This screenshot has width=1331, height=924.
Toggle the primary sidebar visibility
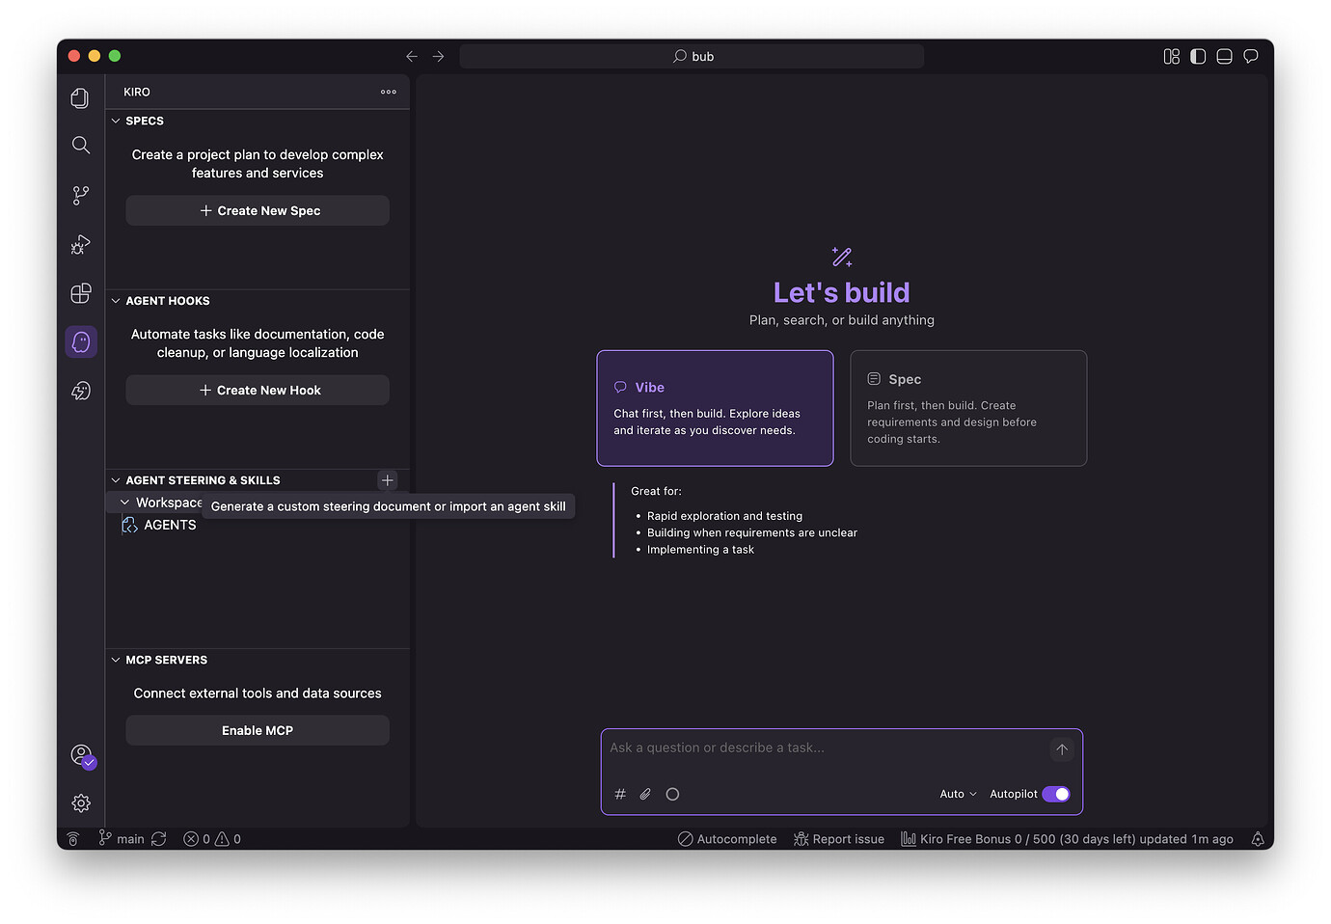pos(1198,56)
